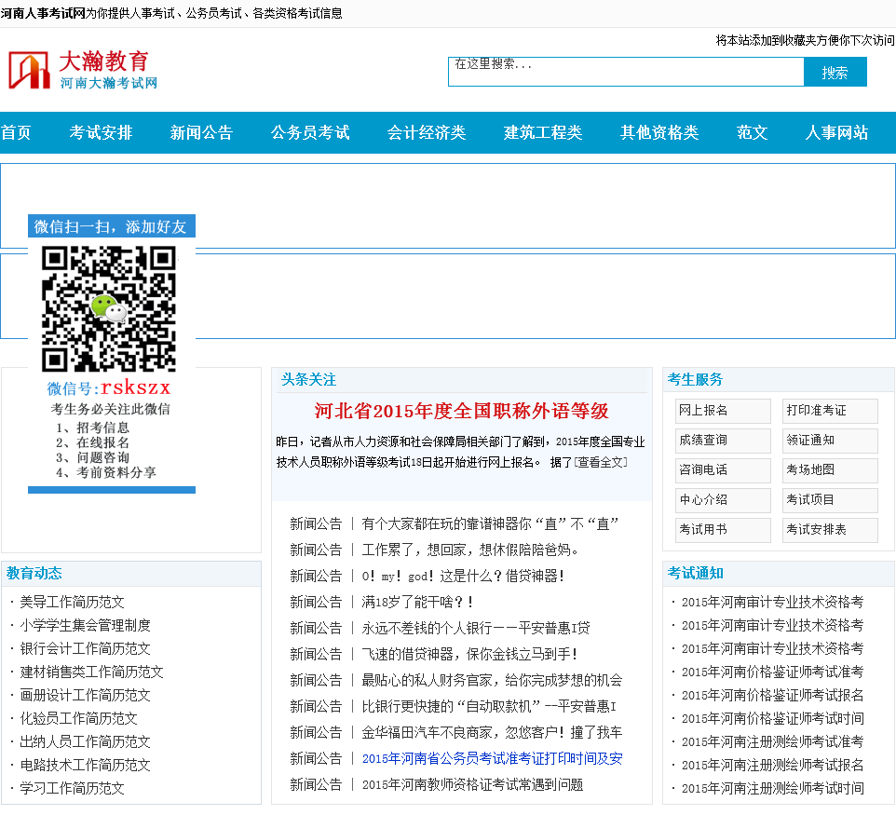
Task: Open the 2015年河南教师资格证考试 news link
Action: (472, 785)
